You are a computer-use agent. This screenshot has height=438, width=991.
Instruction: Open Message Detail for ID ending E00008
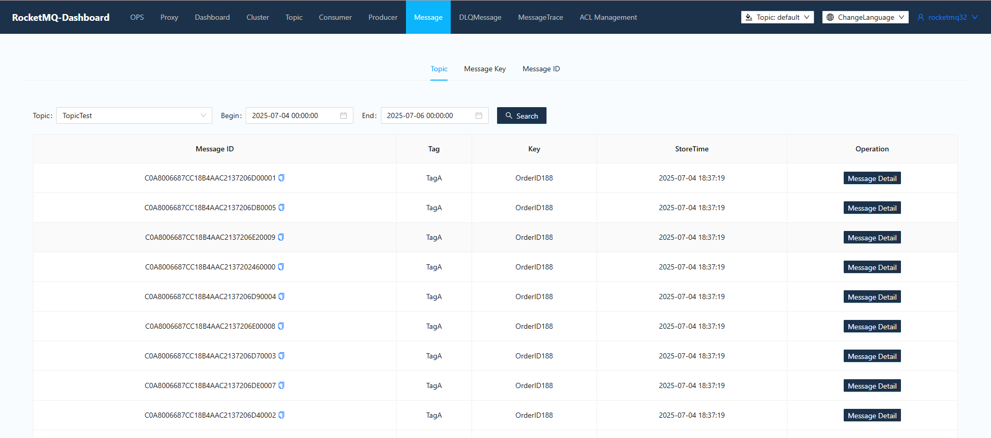tap(872, 326)
